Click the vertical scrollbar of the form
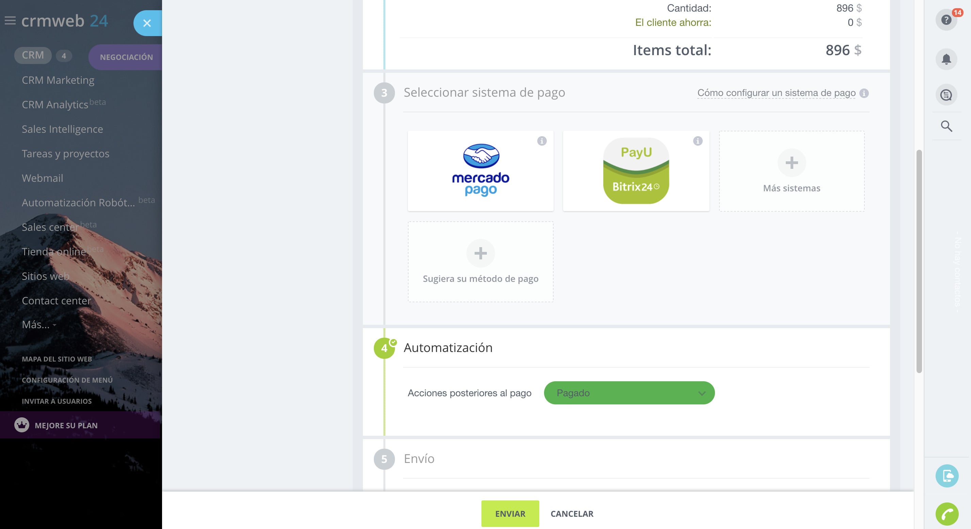 pyautogui.click(x=919, y=261)
